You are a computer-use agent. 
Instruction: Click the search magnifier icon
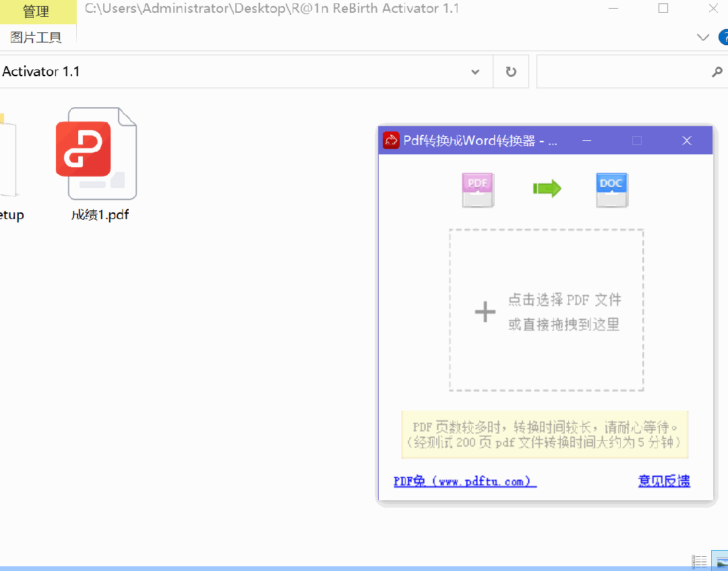(718, 71)
